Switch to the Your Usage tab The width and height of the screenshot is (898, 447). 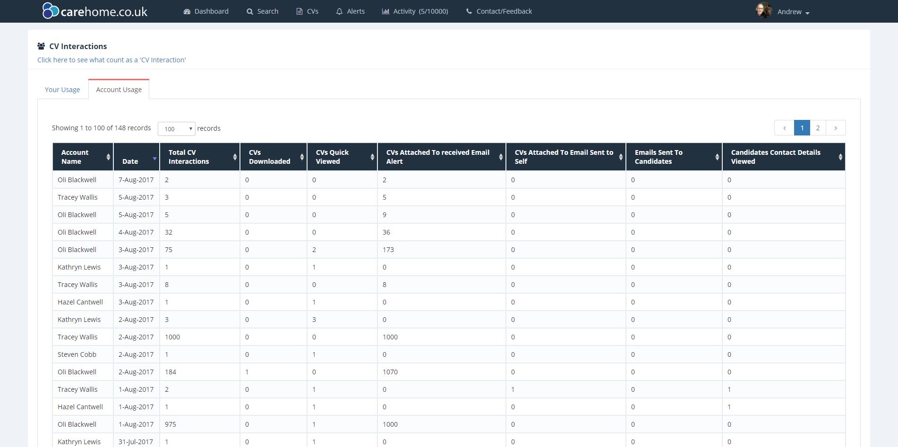pyautogui.click(x=62, y=90)
